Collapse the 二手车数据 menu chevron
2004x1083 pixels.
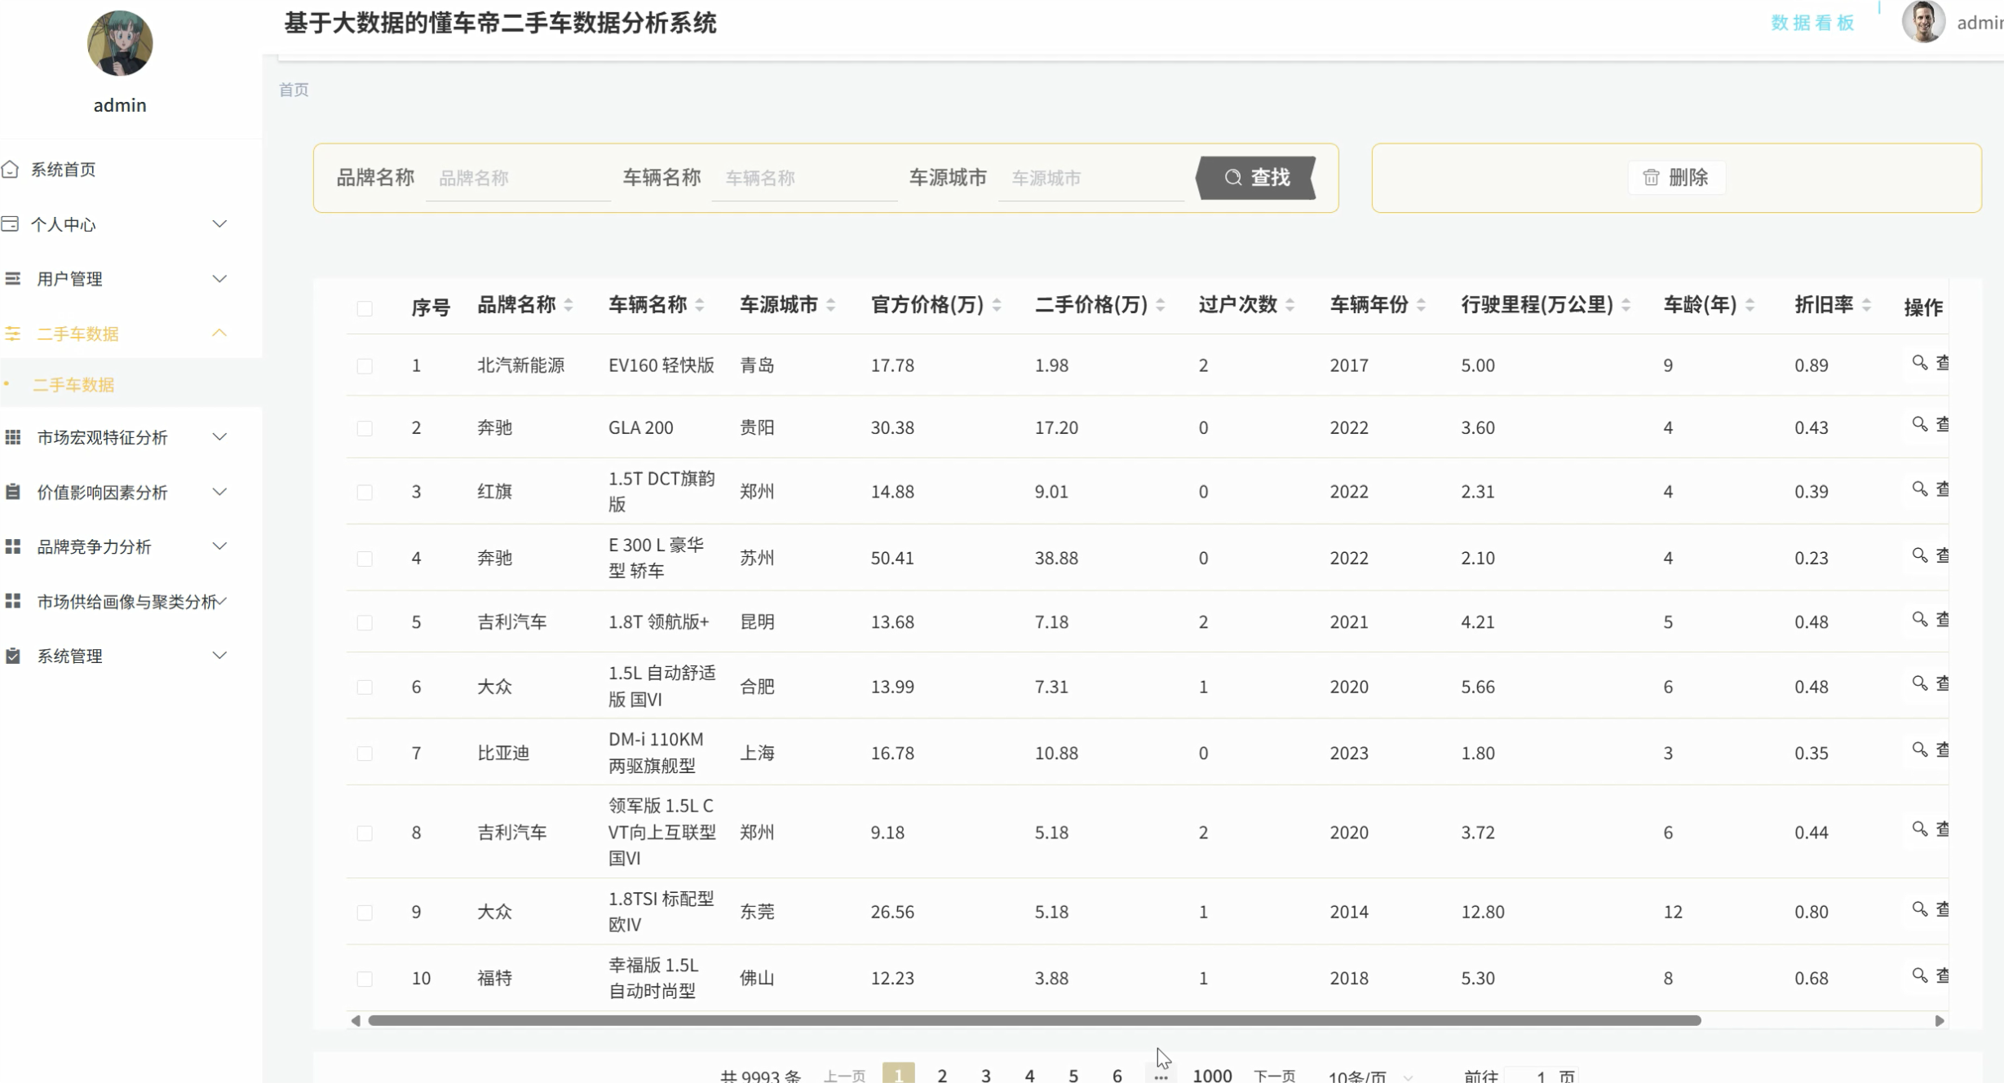pyautogui.click(x=219, y=333)
